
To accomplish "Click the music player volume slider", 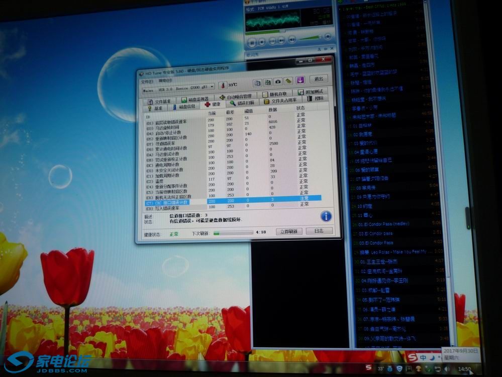I will click(x=309, y=38).
